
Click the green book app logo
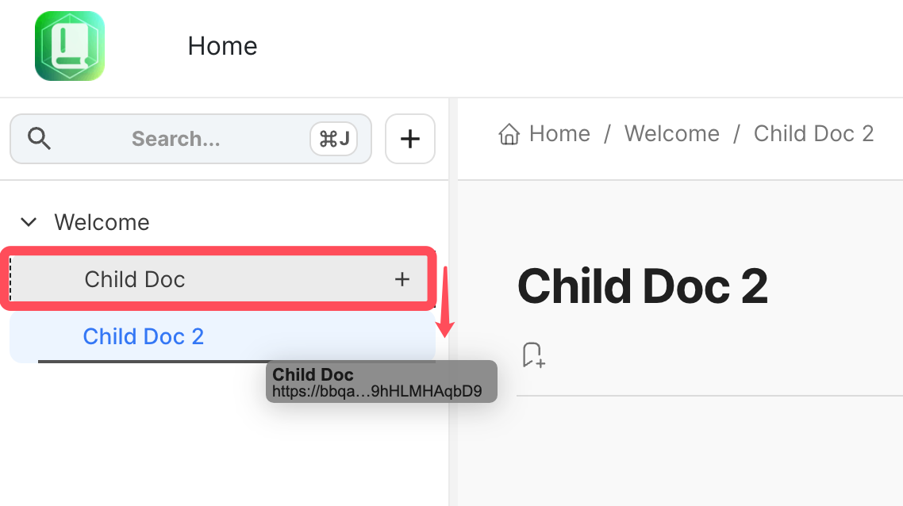coord(70,46)
